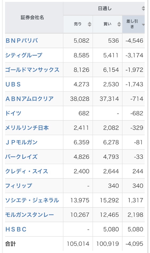Open クレディ・スイス broker page
Screen dimensions: 150x253
(x=27, y=171)
